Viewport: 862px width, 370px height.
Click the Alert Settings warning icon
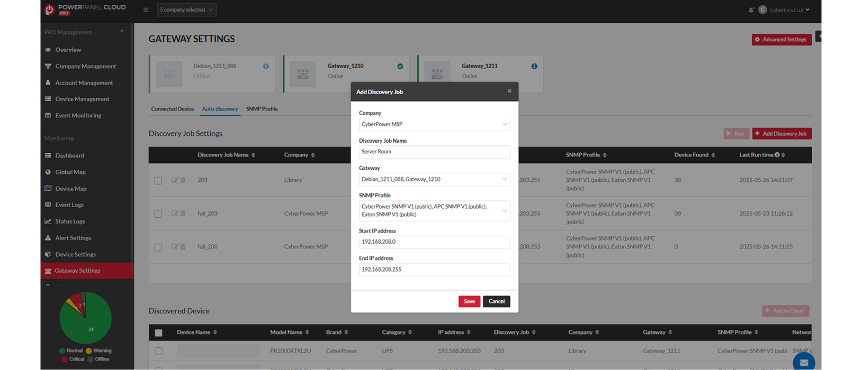tap(48, 238)
